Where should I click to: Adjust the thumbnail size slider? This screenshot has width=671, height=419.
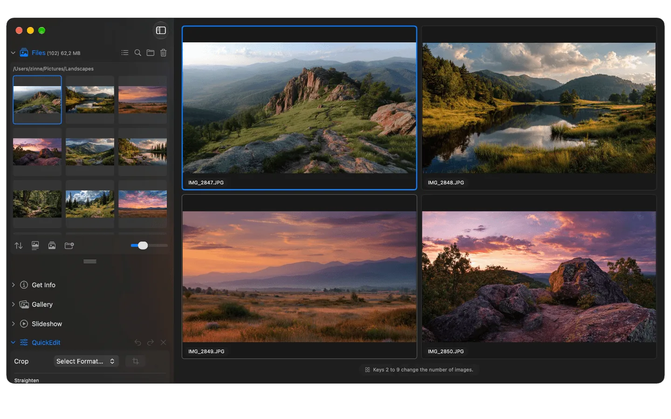pyautogui.click(x=143, y=245)
